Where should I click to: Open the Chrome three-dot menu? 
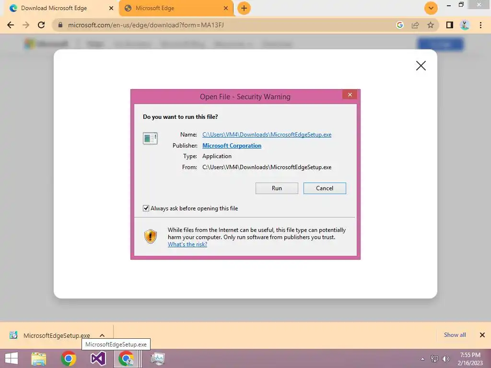pyautogui.click(x=480, y=25)
